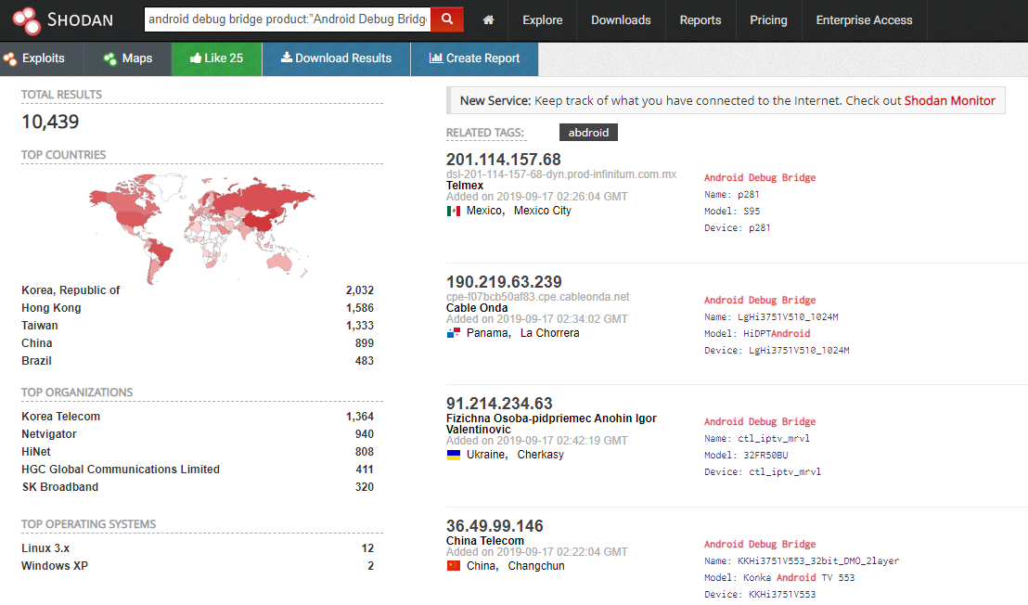Filter by Fizichna Osoba-pidpriemec Anohin organization
Viewport: 1028px width, 605px height.
551,423
